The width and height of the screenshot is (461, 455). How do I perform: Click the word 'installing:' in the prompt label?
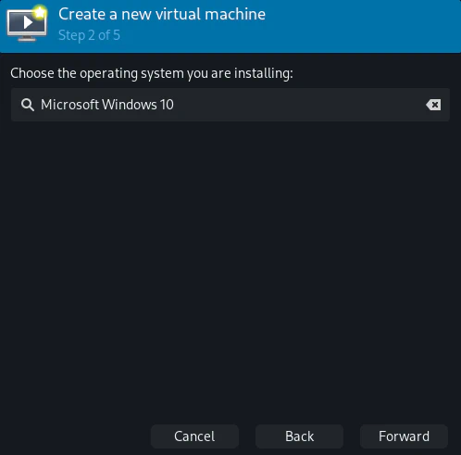click(263, 73)
